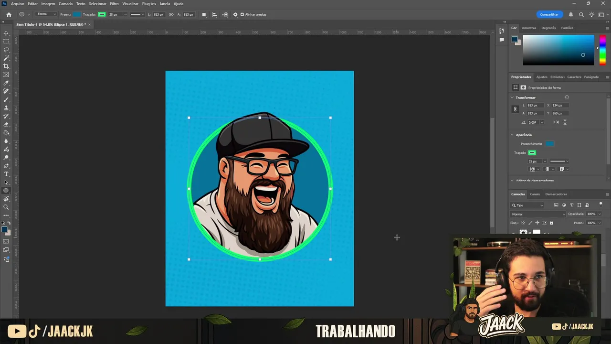The height and width of the screenshot is (344, 611).
Task: Select the Clone Stamp tool
Action: 6,108
